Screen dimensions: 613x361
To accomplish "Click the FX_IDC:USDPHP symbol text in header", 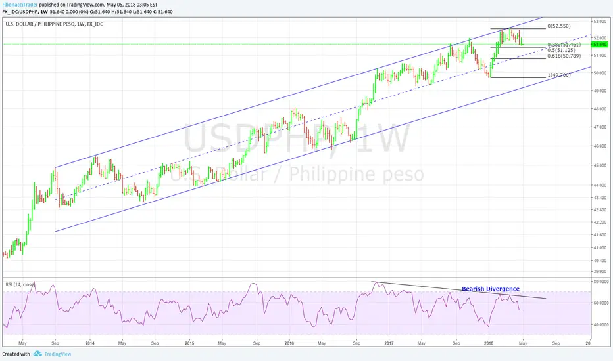I will 20,12.
